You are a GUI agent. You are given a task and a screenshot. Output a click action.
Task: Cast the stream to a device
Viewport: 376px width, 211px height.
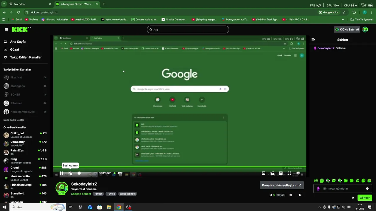pos(272,173)
